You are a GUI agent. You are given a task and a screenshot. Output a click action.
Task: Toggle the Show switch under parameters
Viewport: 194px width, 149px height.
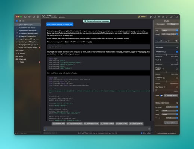point(161,96)
